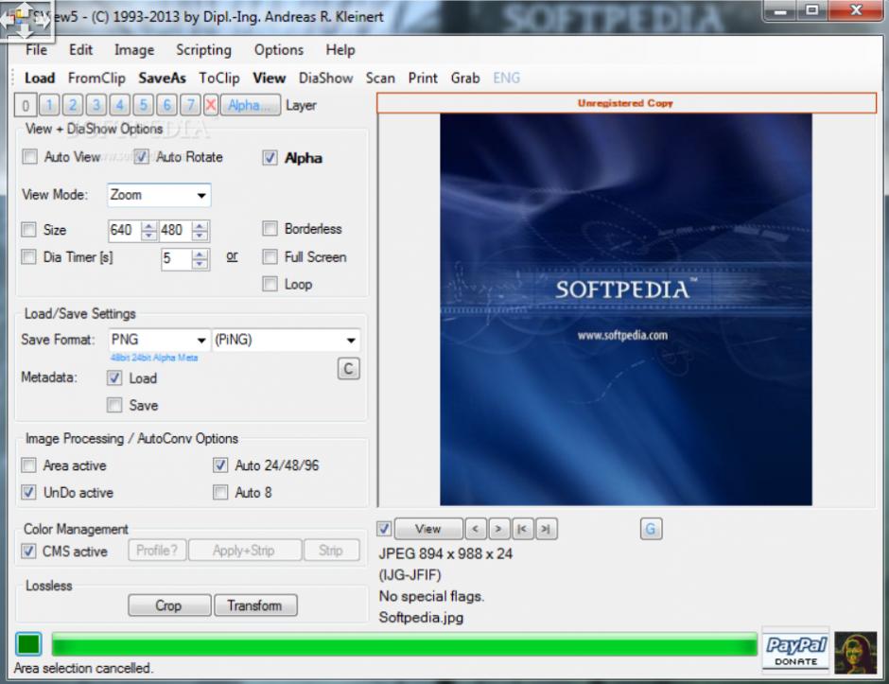The height and width of the screenshot is (684, 889).
Task: Enable Metadata Save checkbox
Action: (x=114, y=405)
